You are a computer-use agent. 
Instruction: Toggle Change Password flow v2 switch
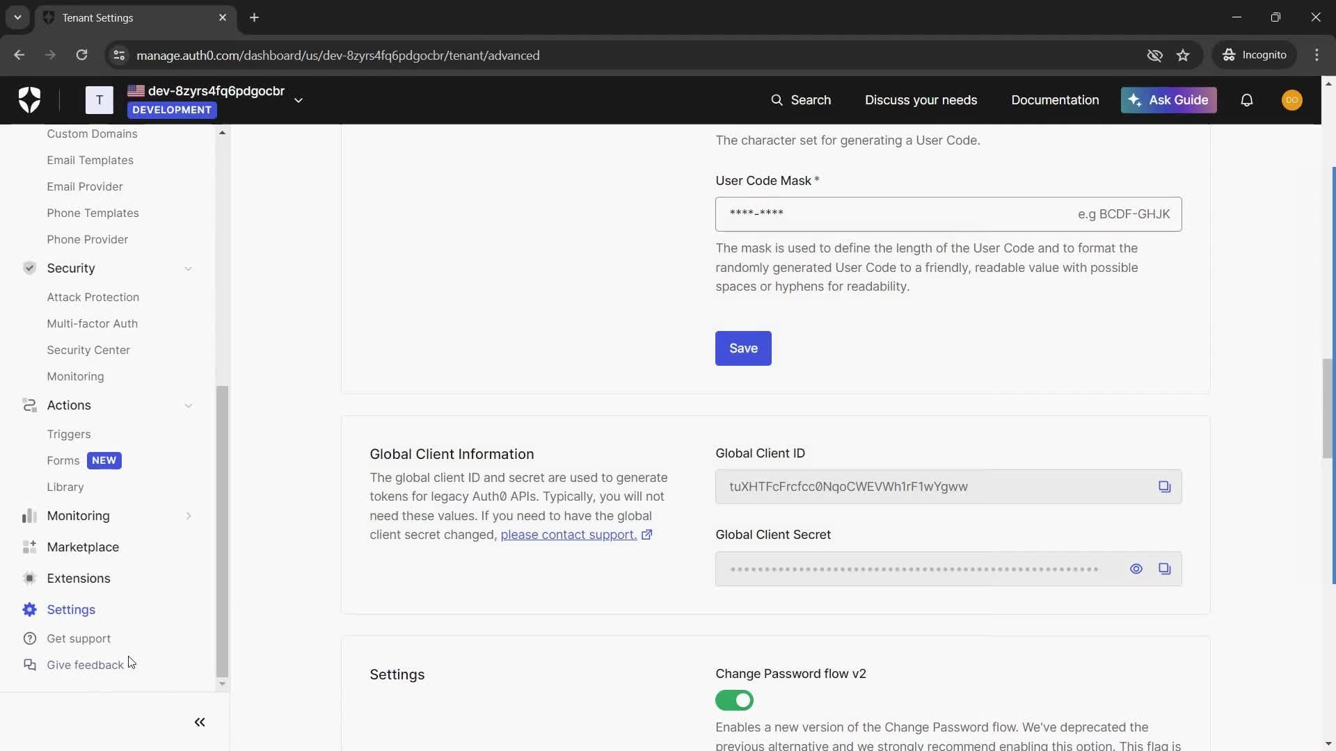click(734, 700)
